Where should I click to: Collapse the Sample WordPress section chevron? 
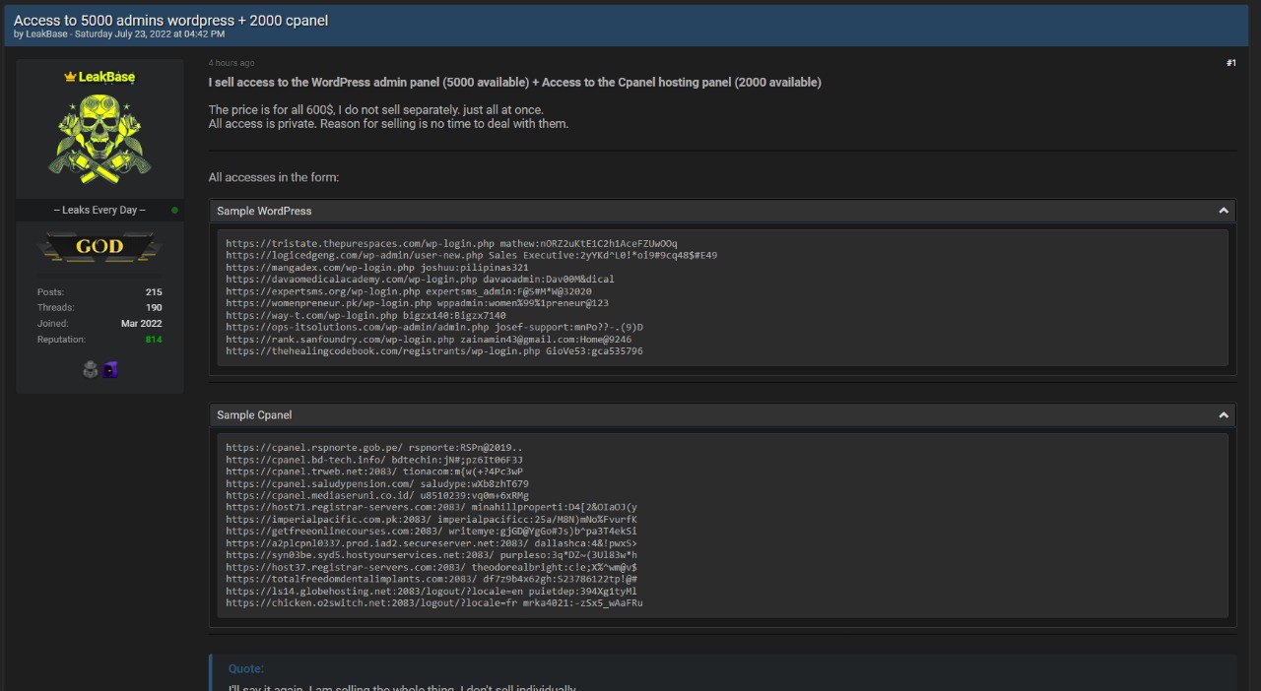pos(1224,211)
